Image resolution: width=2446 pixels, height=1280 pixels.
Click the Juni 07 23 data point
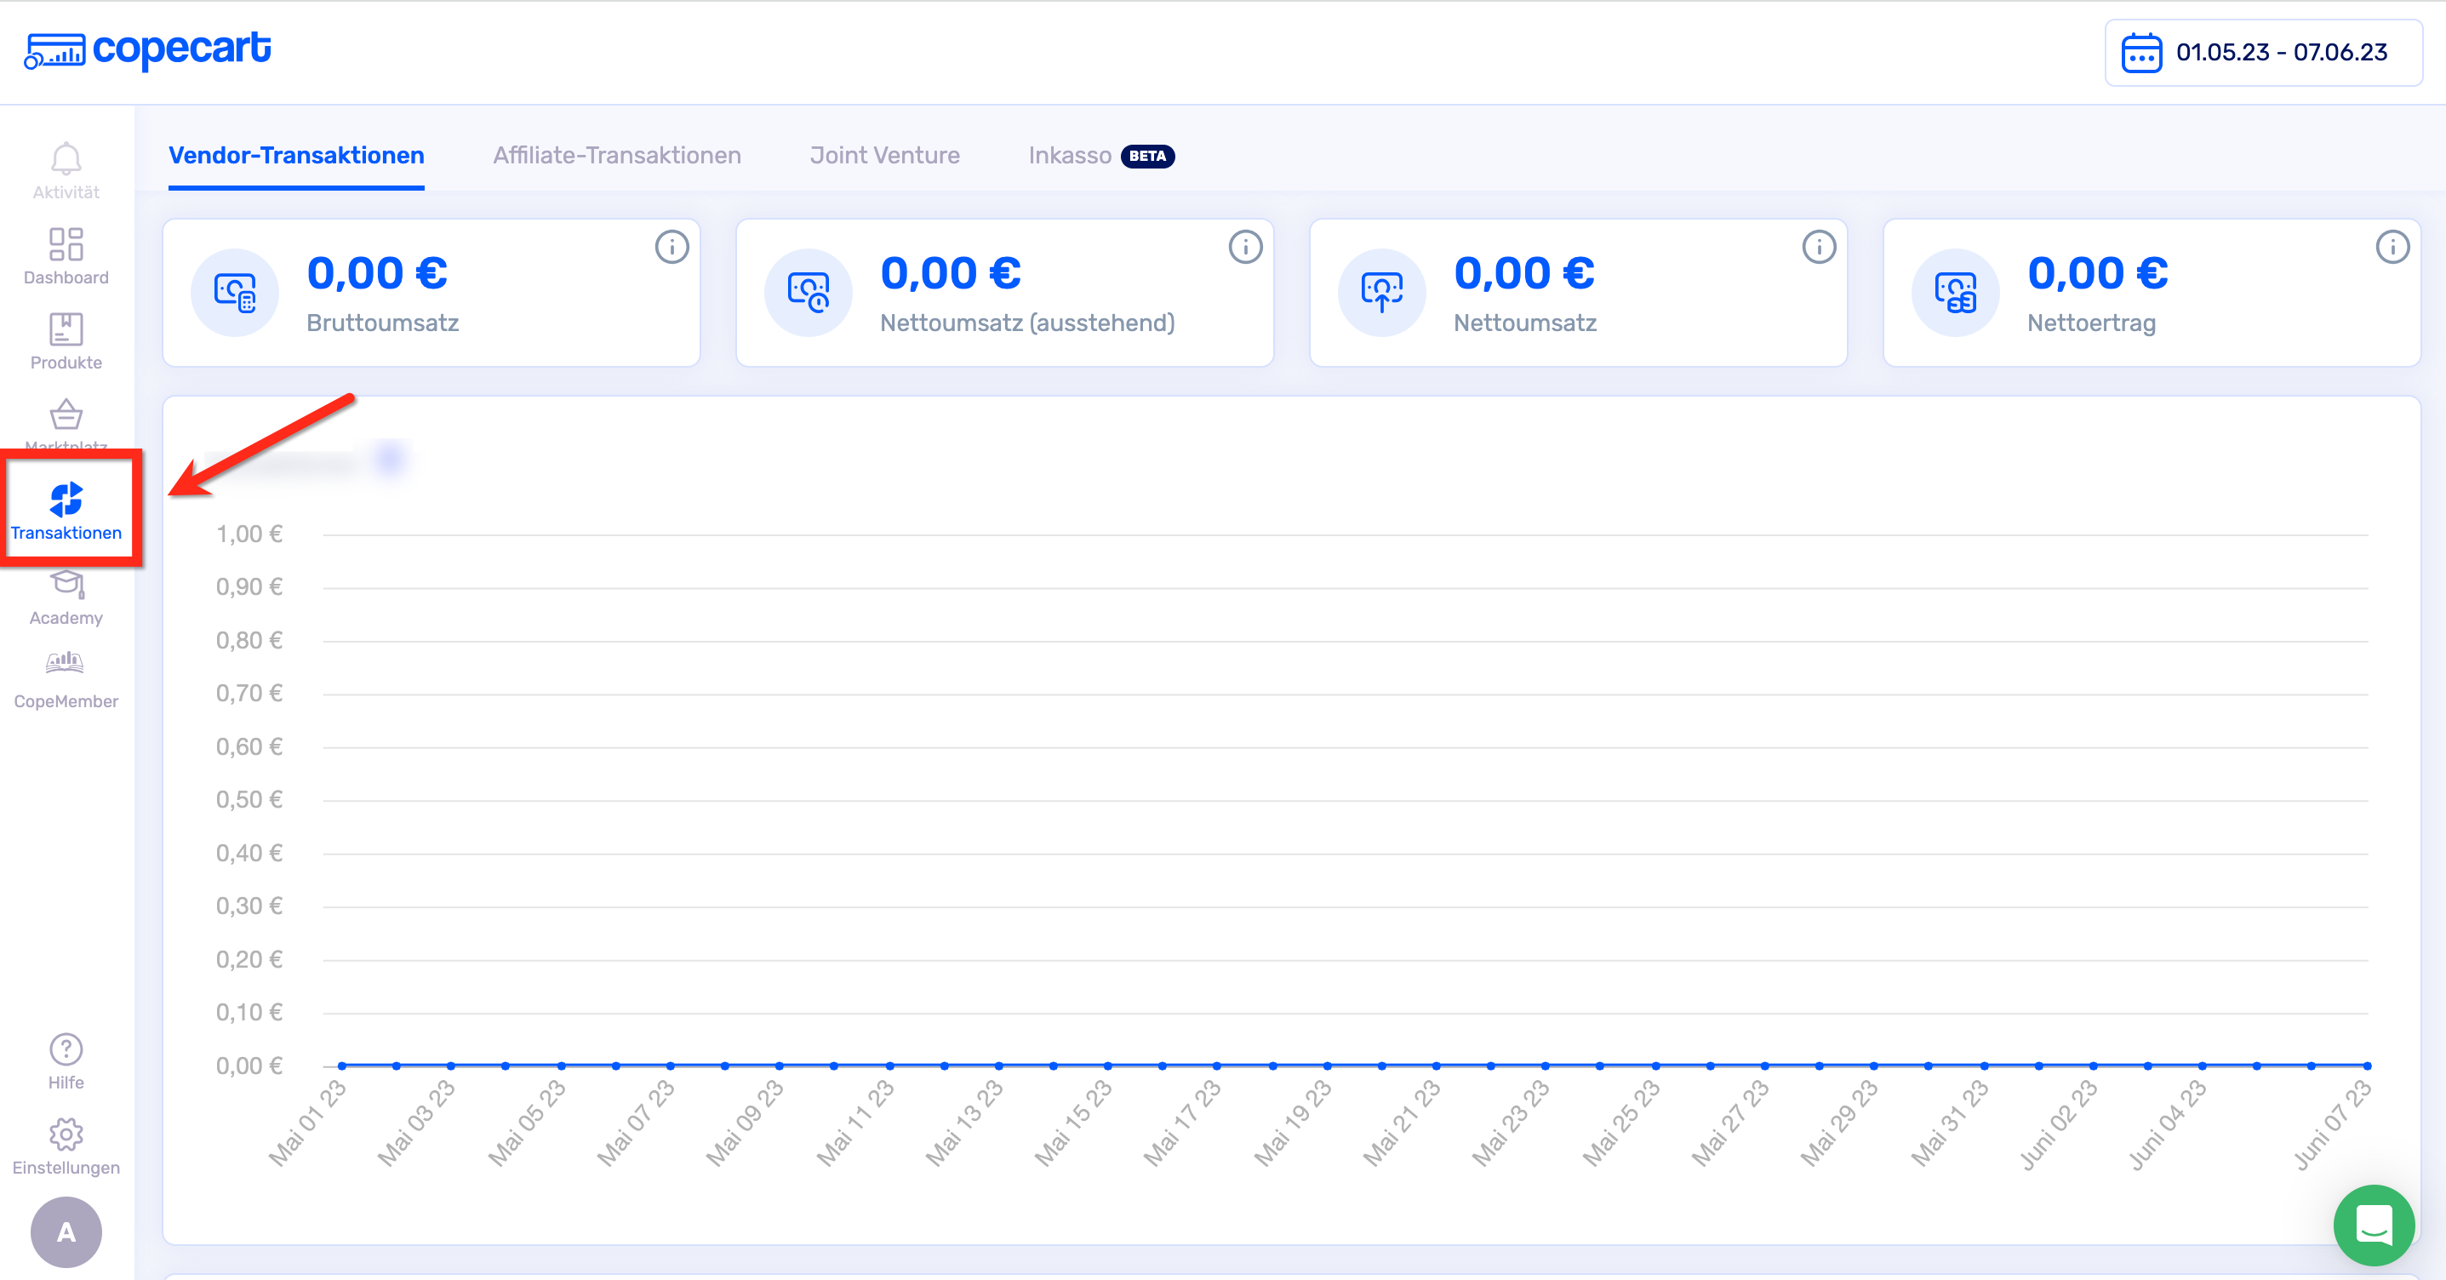click(2366, 1066)
